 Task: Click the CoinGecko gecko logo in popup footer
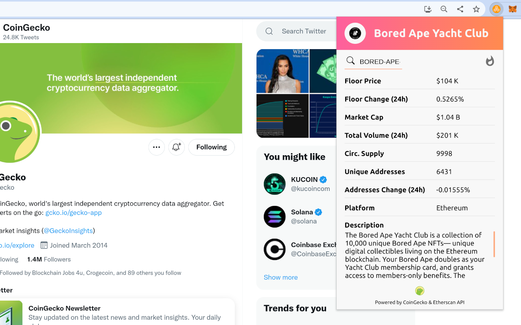[x=420, y=291]
